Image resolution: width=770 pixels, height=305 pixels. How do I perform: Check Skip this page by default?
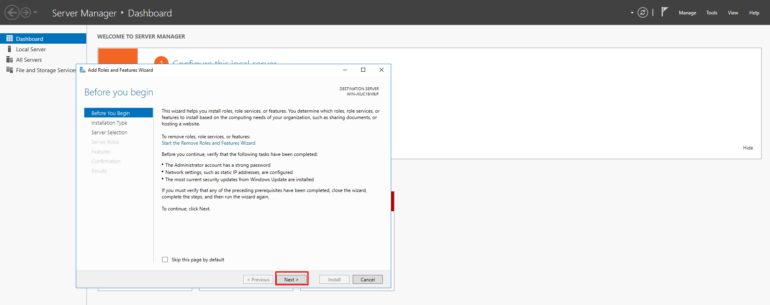click(165, 260)
